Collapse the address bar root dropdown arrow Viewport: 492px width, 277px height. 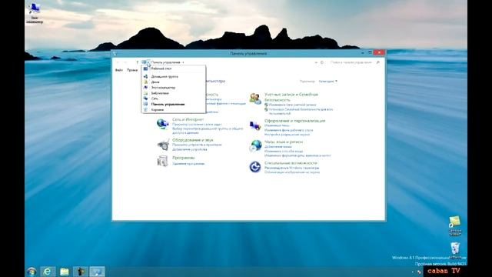pos(148,62)
